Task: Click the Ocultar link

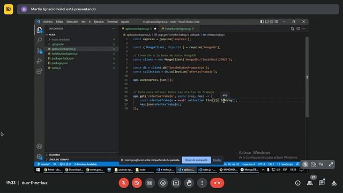Action: [x=217, y=160]
